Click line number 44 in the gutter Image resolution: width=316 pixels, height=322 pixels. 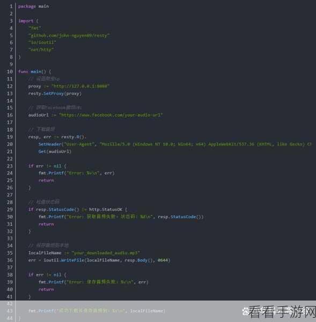(10, 318)
